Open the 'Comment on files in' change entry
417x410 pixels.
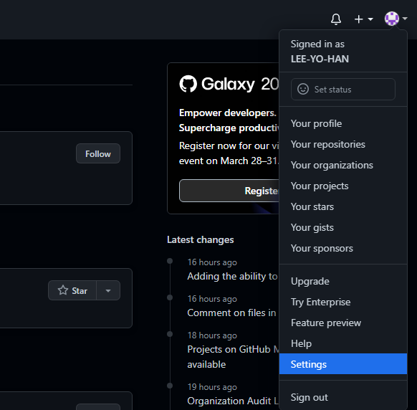tap(231, 313)
